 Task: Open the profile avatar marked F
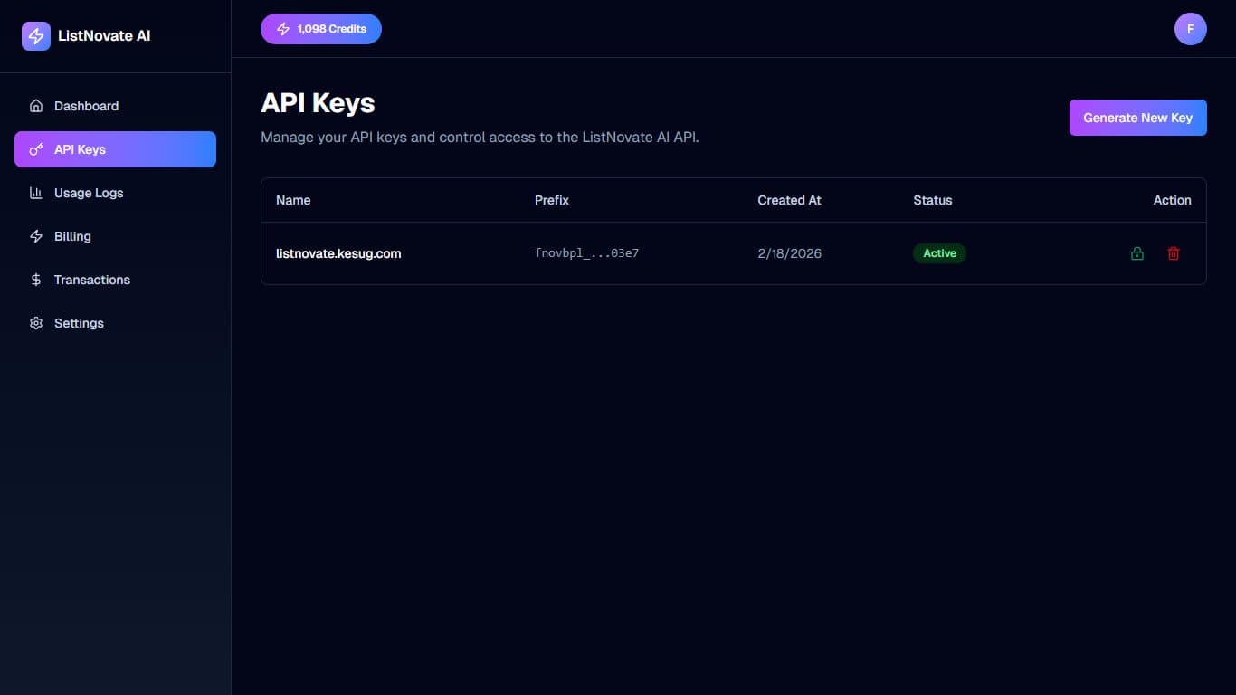tap(1190, 28)
